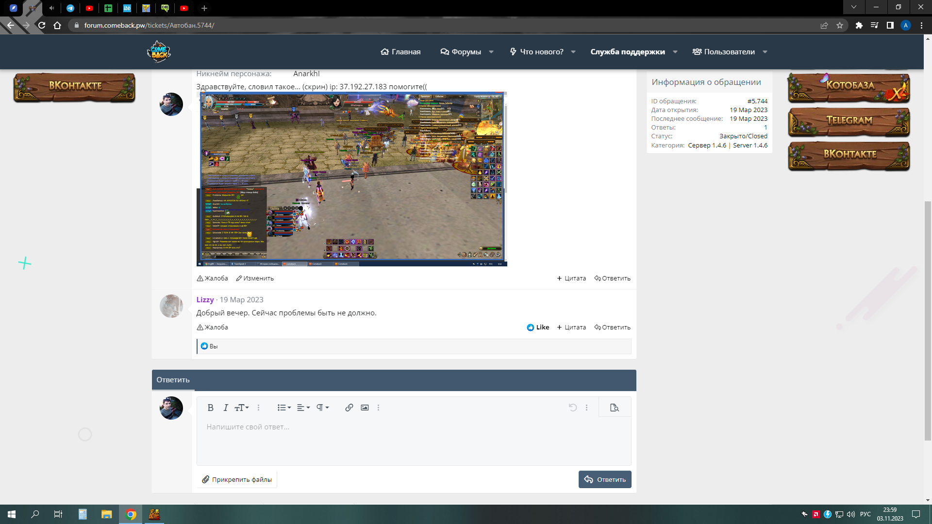Image resolution: width=932 pixels, height=524 pixels.
Task: Open the list options dropdown
Action: pos(284,408)
